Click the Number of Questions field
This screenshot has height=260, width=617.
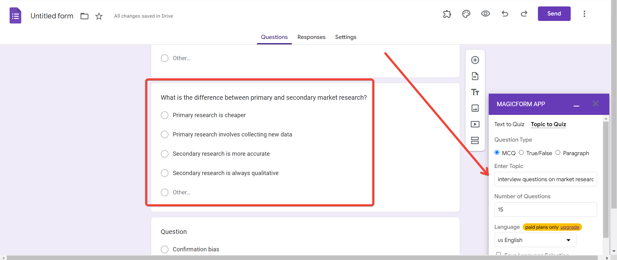[x=546, y=209]
